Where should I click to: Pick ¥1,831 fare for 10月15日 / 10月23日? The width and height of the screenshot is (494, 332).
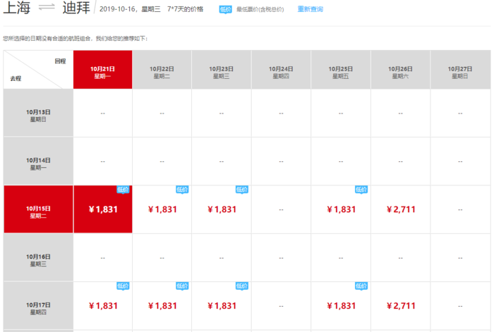[x=222, y=209]
